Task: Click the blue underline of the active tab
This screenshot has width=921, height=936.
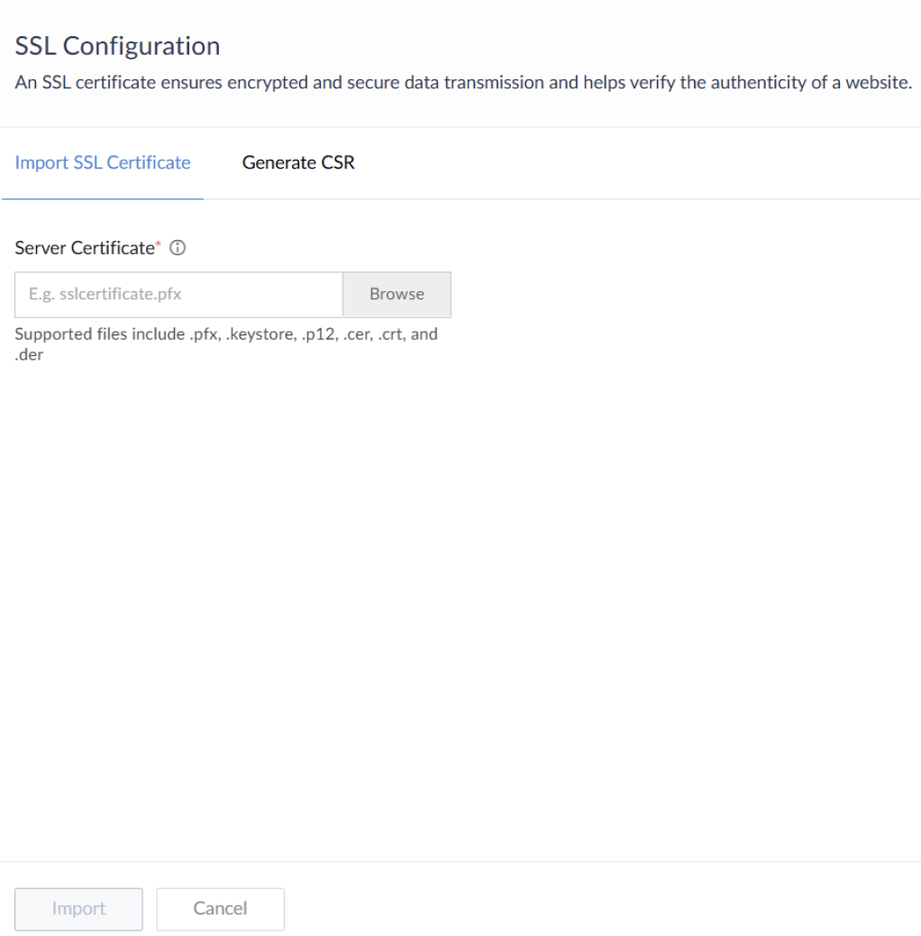Action: (103, 197)
